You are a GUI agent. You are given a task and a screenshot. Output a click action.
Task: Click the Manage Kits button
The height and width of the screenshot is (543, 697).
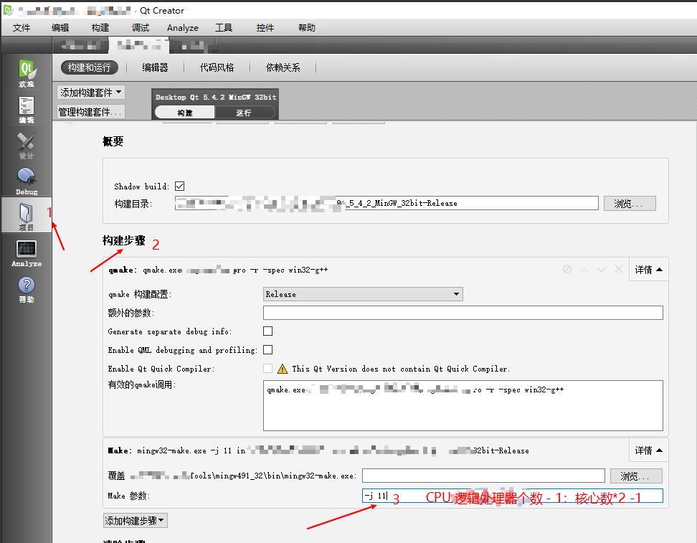(90, 112)
